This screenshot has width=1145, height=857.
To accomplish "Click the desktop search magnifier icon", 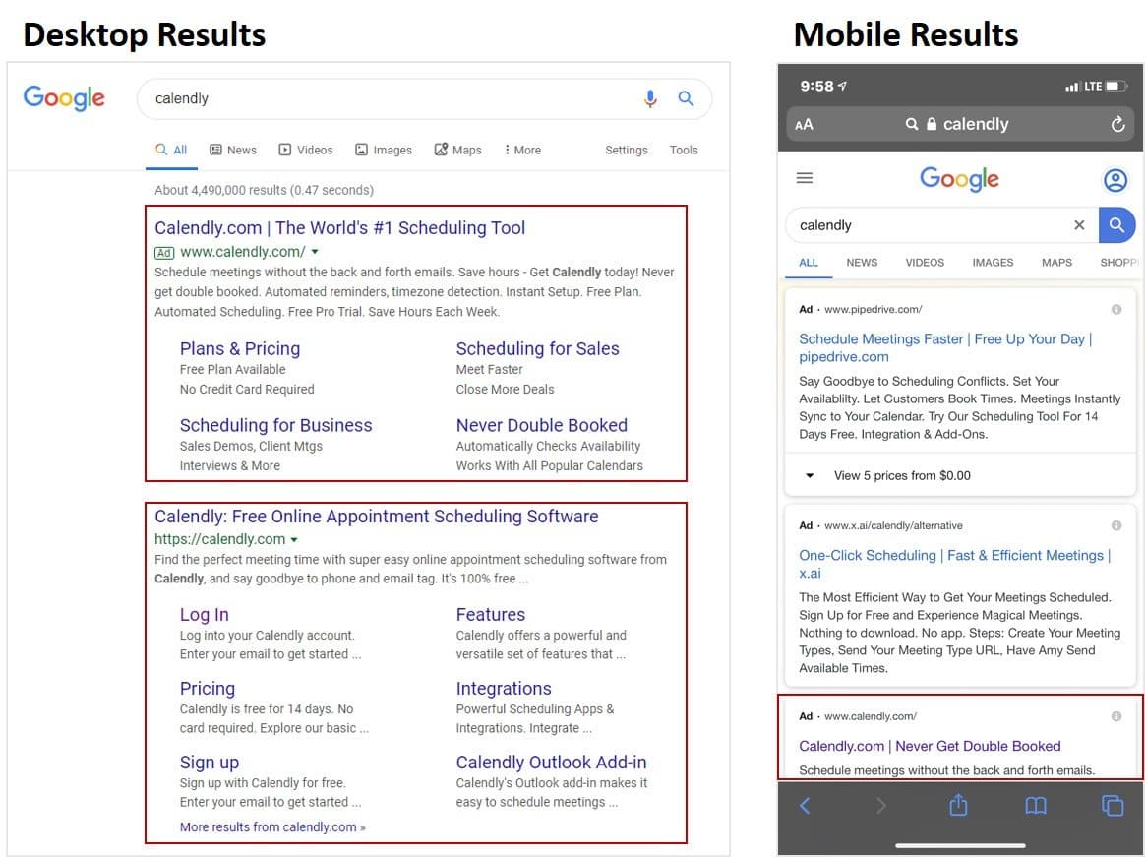I will point(686,98).
